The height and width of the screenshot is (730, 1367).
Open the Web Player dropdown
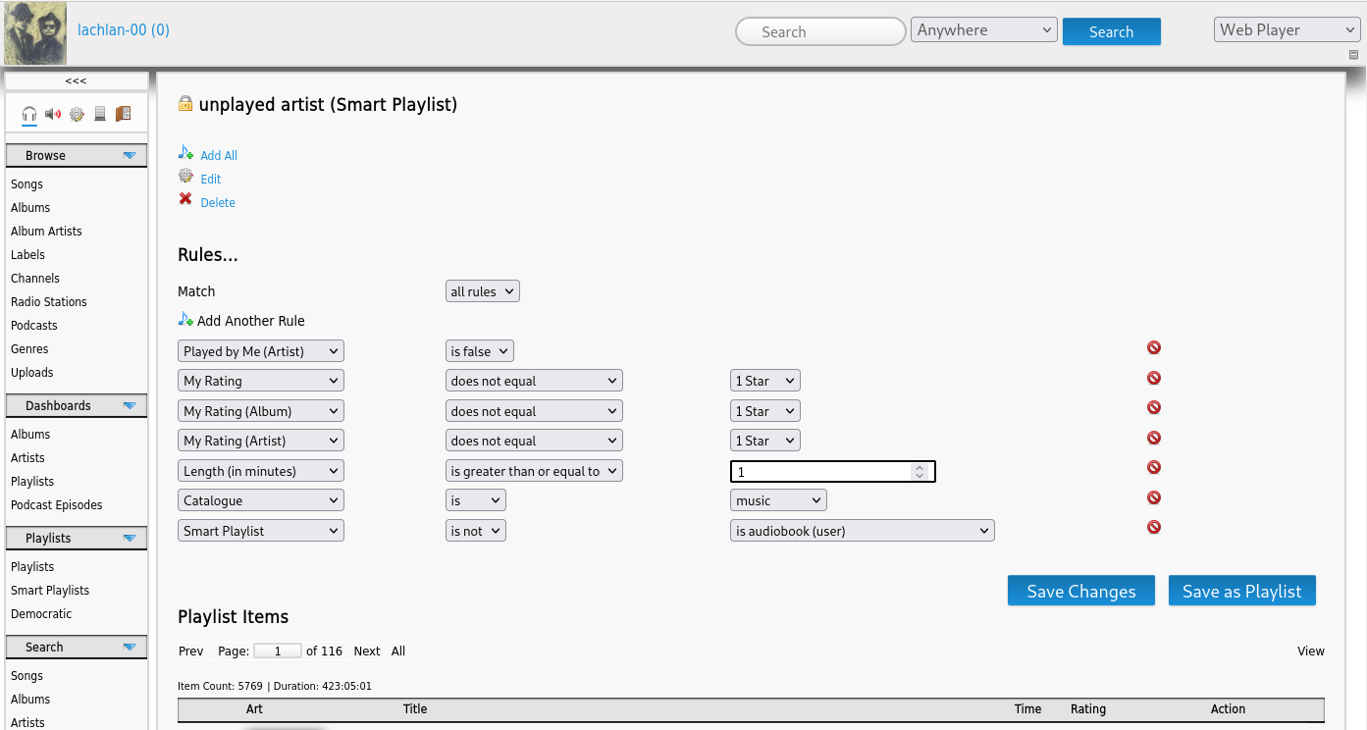coord(1286,30)
